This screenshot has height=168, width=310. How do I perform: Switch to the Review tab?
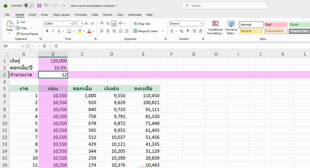coord(108,15)
